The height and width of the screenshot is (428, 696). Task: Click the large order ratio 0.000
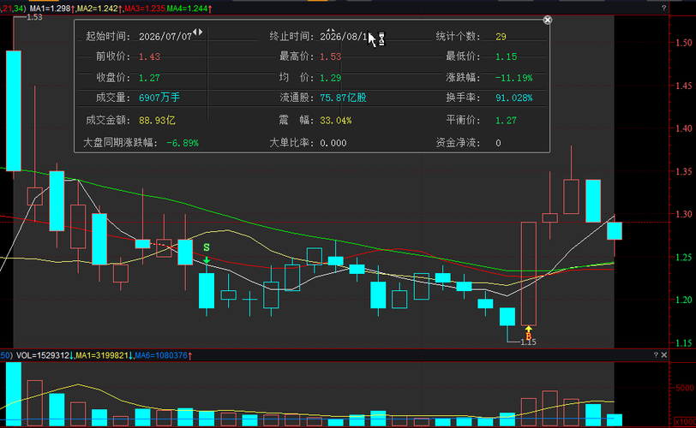333,143
